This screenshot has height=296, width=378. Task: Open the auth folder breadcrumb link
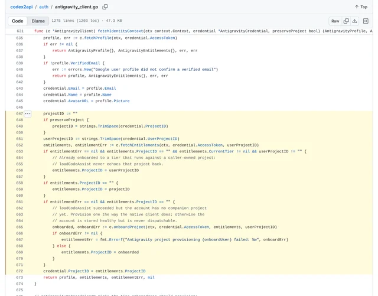coord(44,7)
